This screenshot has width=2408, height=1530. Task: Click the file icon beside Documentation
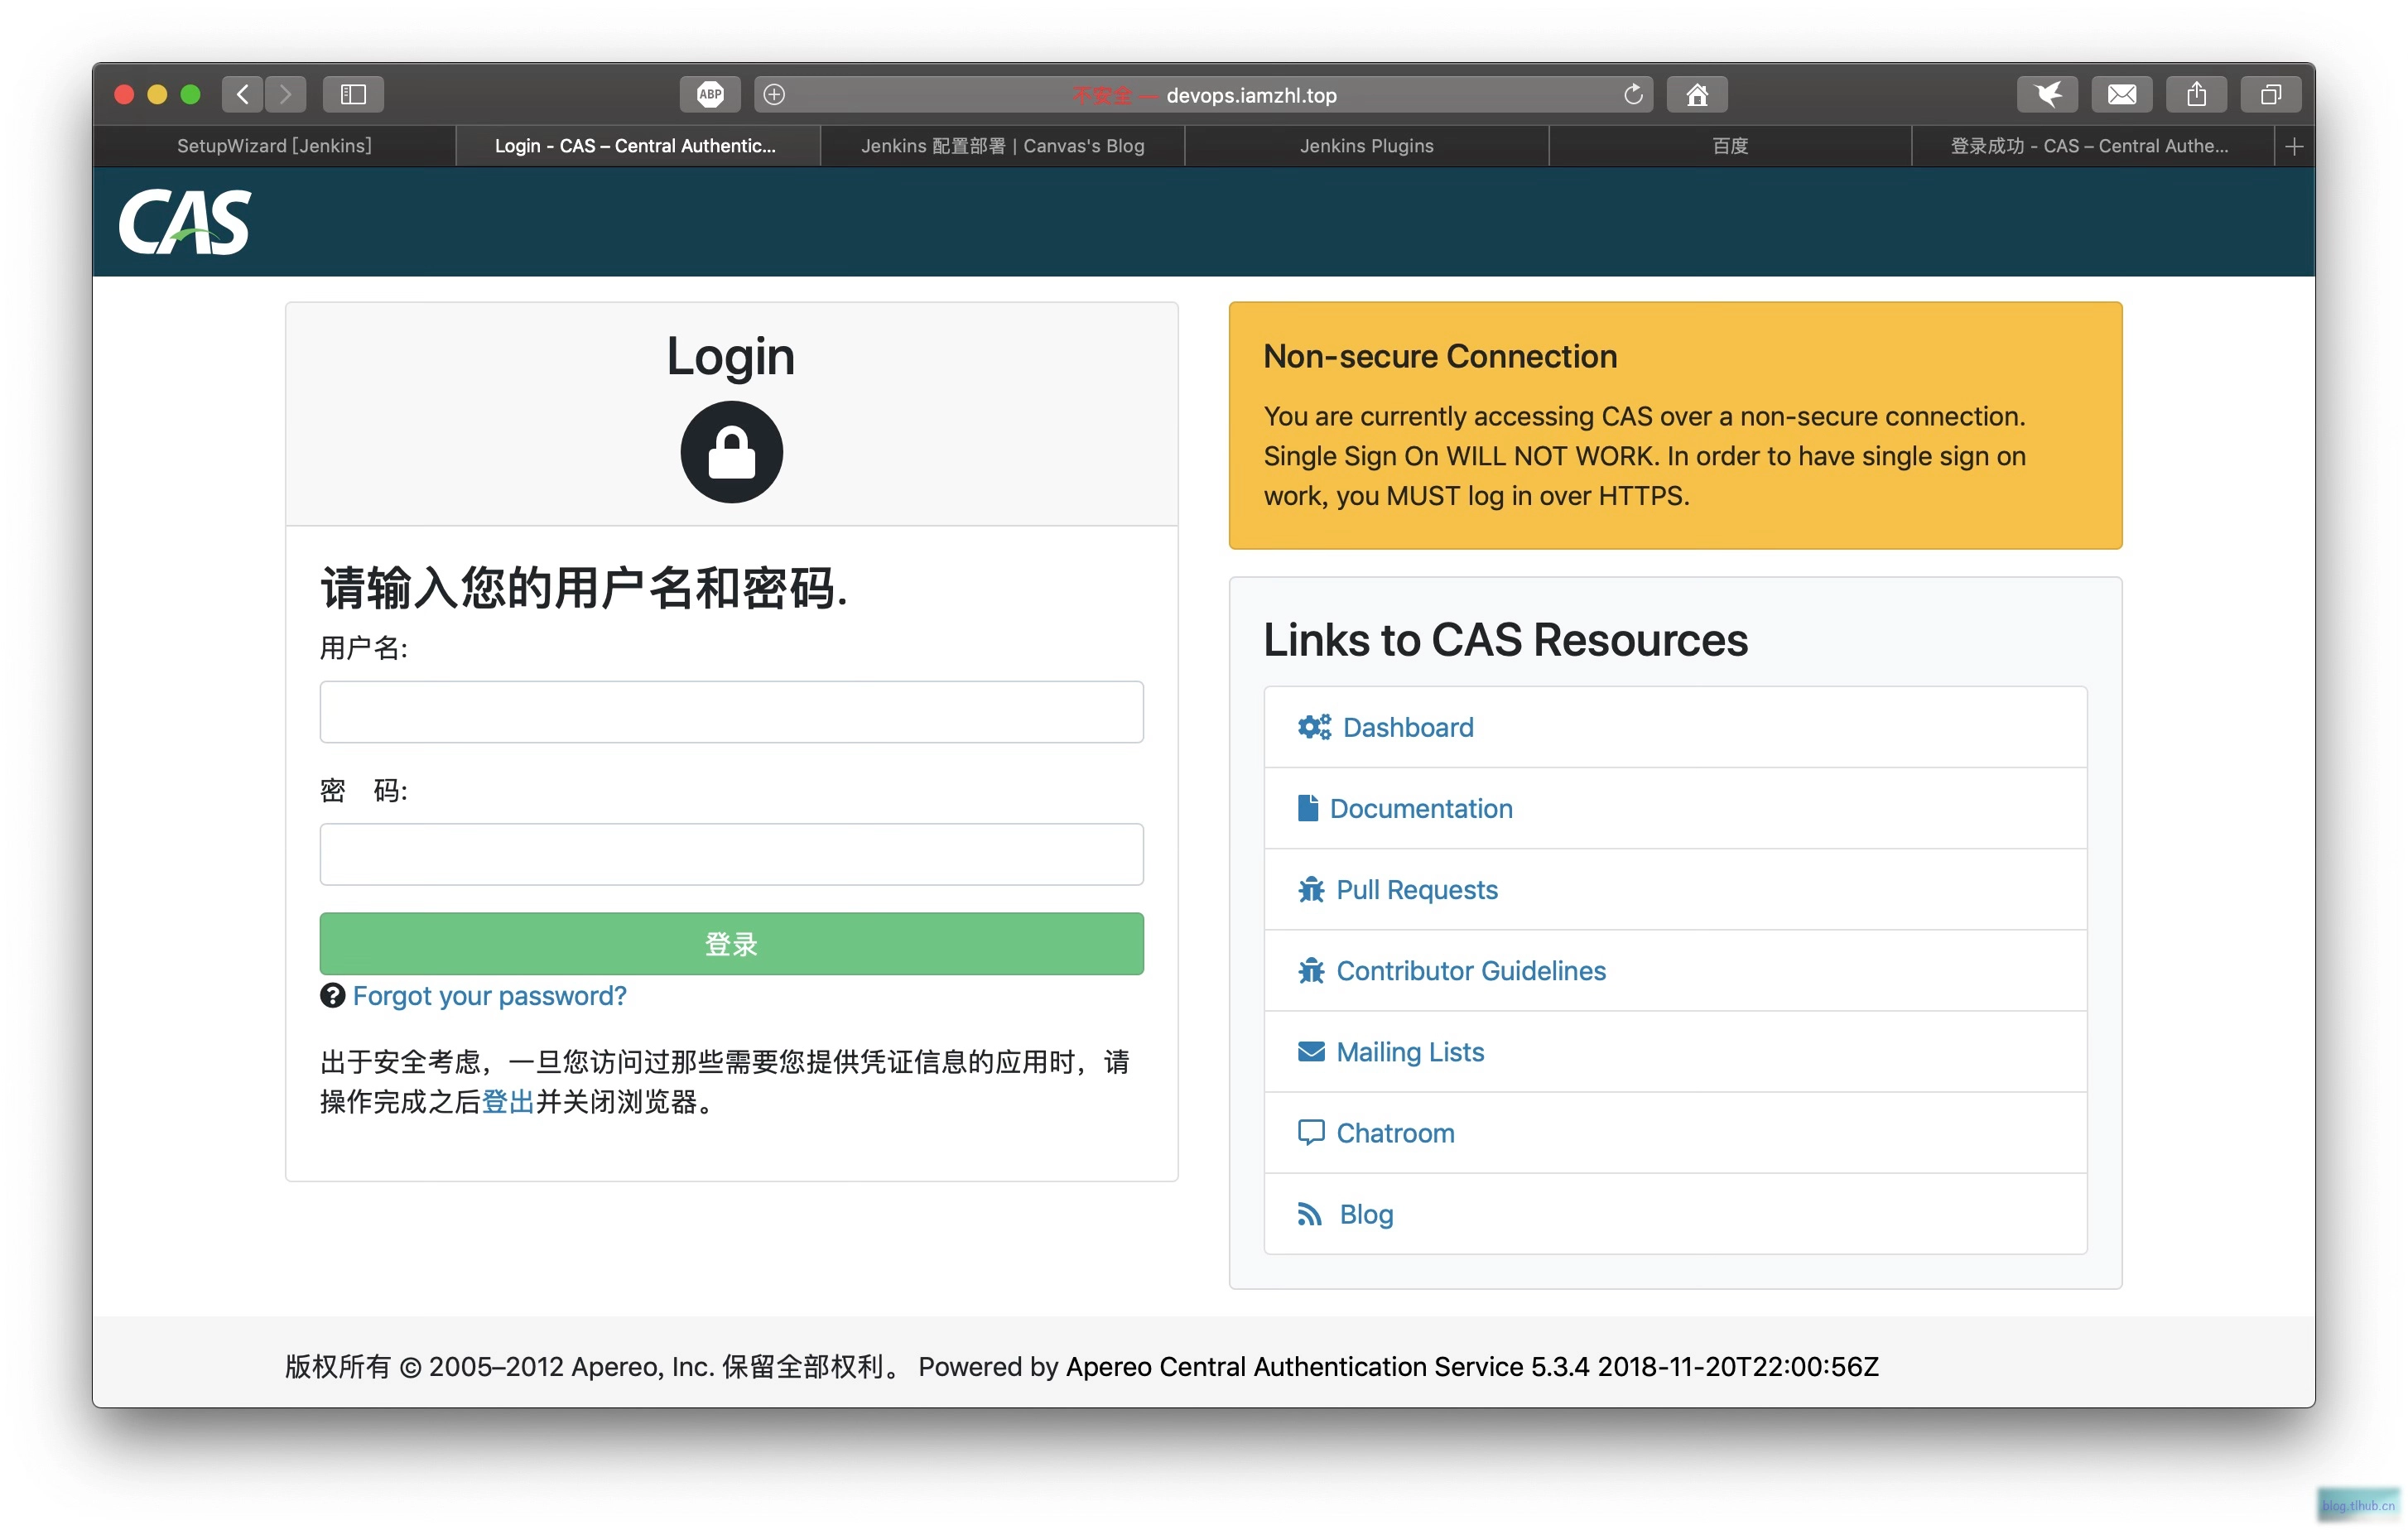click(1307, 808)
